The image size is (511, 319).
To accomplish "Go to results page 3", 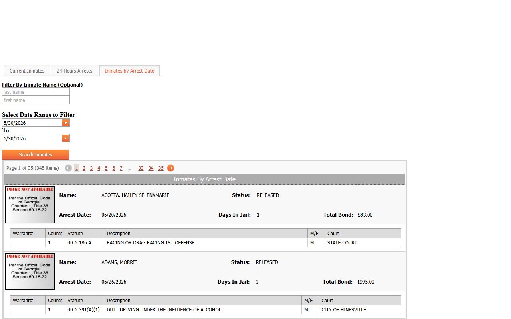I will click(91, 168).
